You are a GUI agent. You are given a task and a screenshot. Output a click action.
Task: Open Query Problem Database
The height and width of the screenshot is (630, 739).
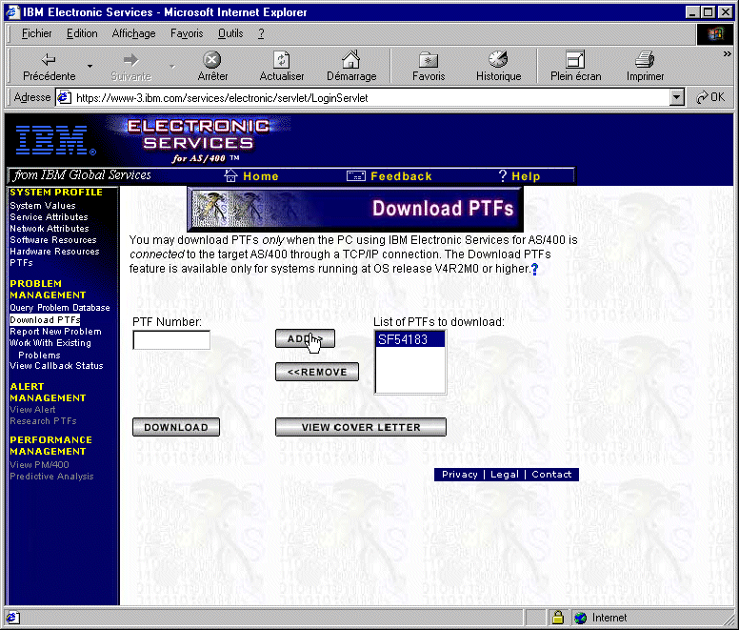[59, 308]
